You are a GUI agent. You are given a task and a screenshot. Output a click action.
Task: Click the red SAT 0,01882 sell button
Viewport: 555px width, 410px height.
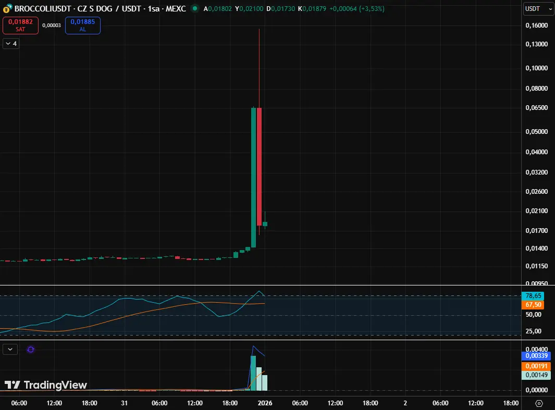point(20,26)
